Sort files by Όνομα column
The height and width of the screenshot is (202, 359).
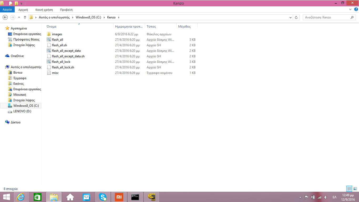point(52,27)
